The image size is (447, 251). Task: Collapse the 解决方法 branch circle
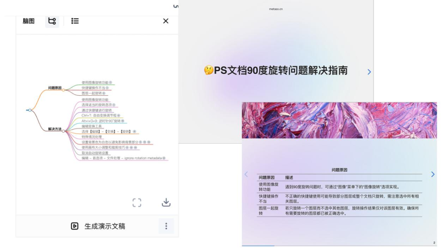[63, 131]
